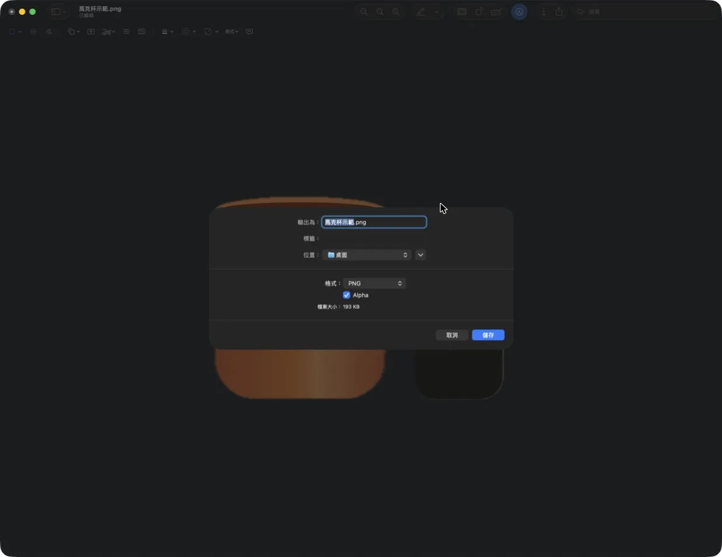
Task: Add a text box with Text tool
Action: 91,32
